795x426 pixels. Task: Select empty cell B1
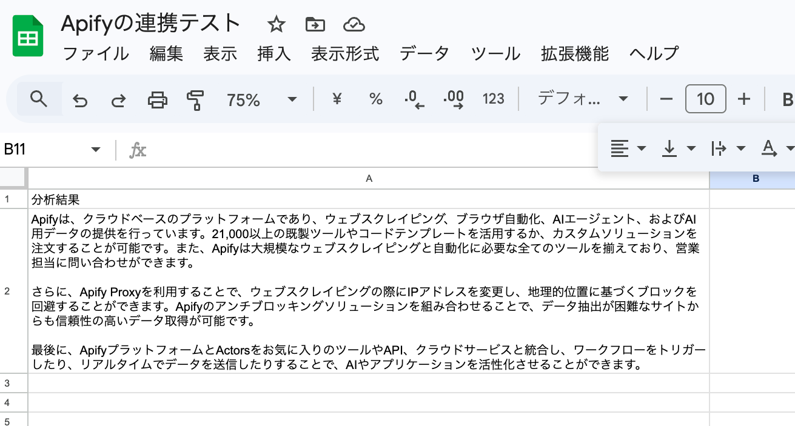(x=753, y=199)
